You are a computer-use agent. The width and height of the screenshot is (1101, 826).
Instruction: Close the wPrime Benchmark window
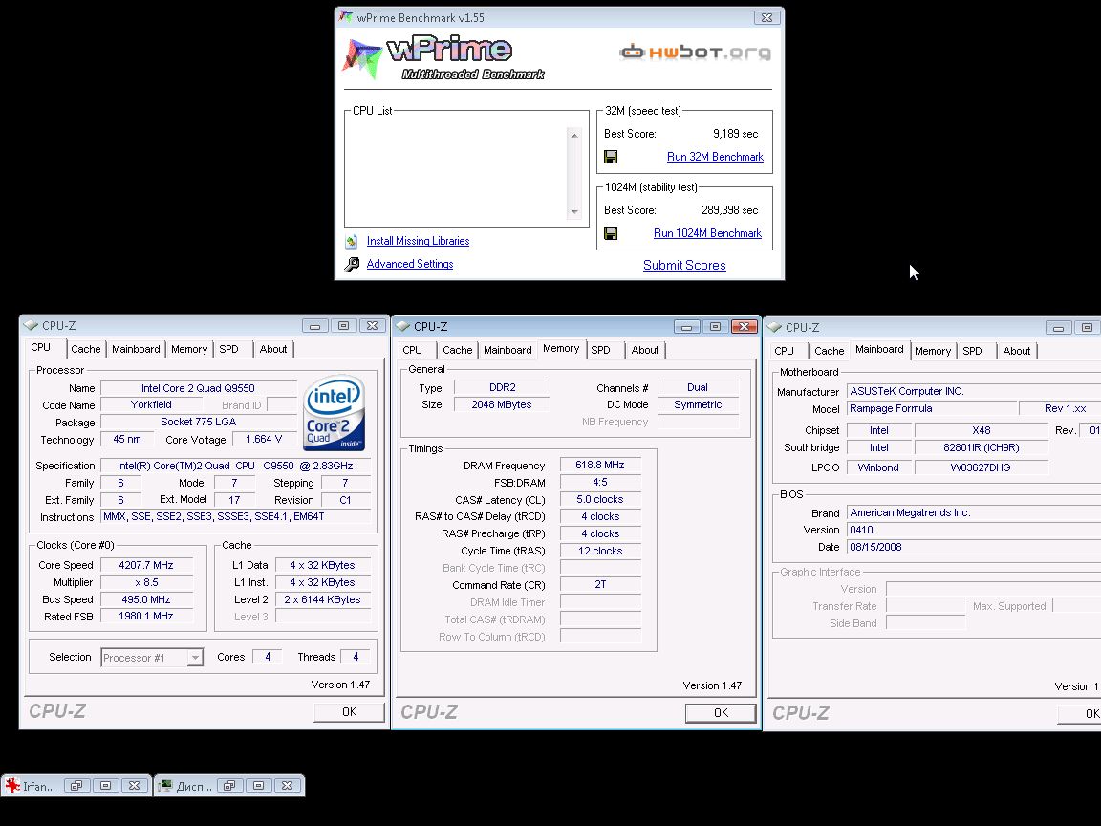(x=766, y=17)
